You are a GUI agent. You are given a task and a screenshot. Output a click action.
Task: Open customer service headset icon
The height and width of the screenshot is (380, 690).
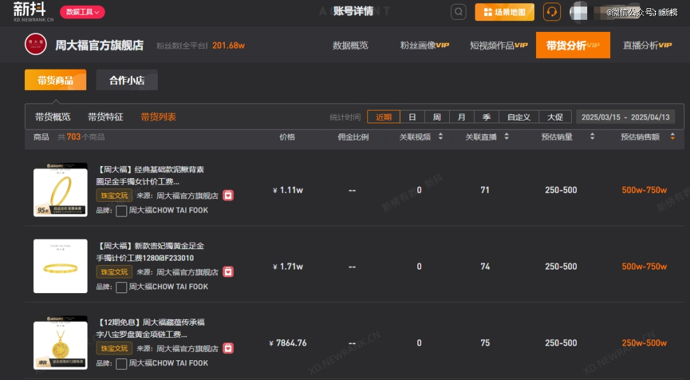click(552, 12)
